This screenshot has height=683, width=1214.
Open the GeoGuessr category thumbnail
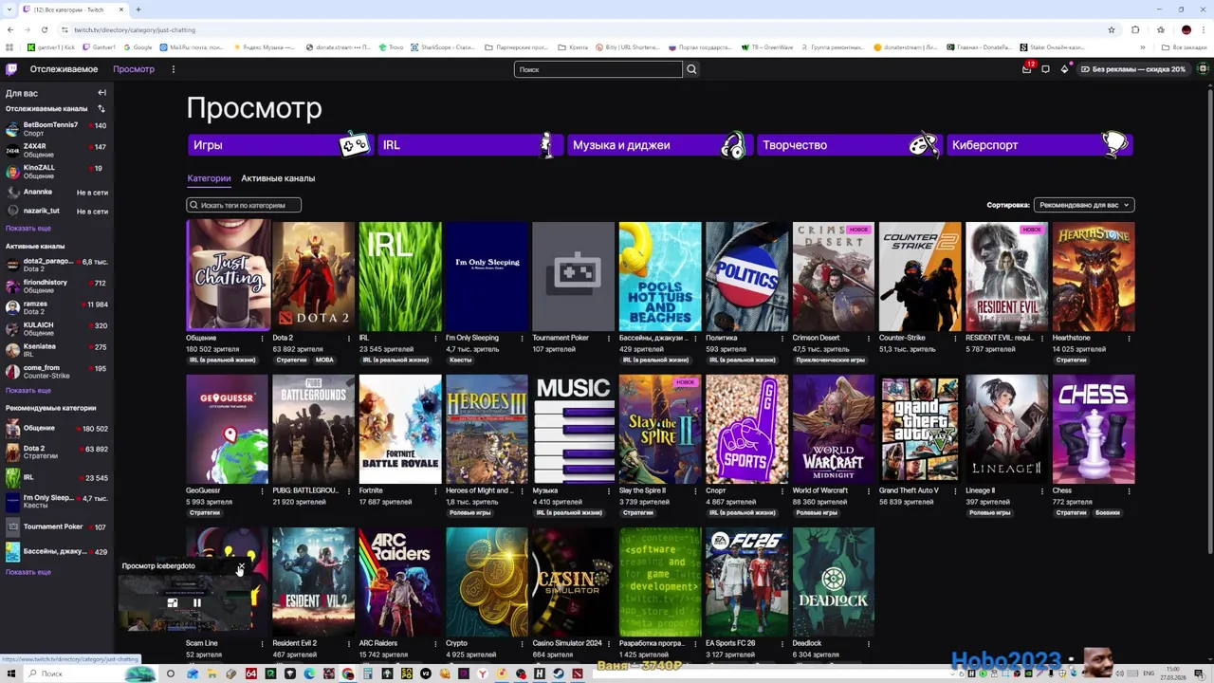point(228,429)
